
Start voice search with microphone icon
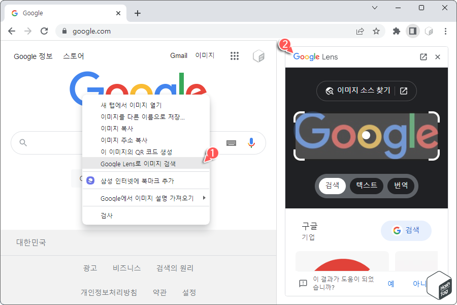(x=251, y=143)
